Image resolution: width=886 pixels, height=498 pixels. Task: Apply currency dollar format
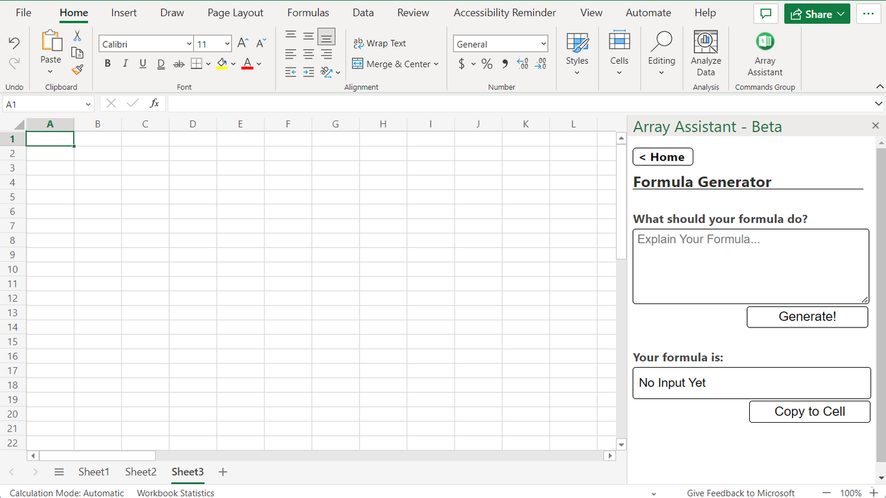coord(461,64)
